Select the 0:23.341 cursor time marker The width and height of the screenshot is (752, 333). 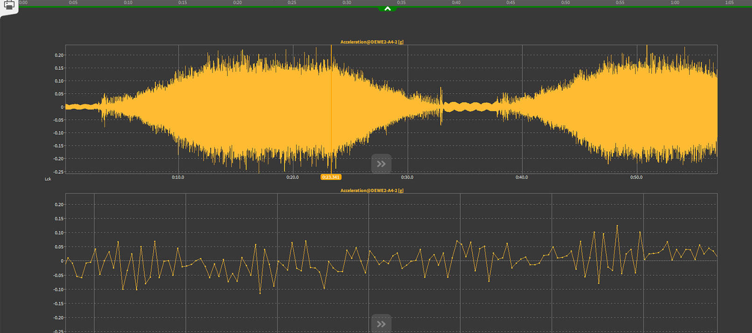(x=330, y=177)
